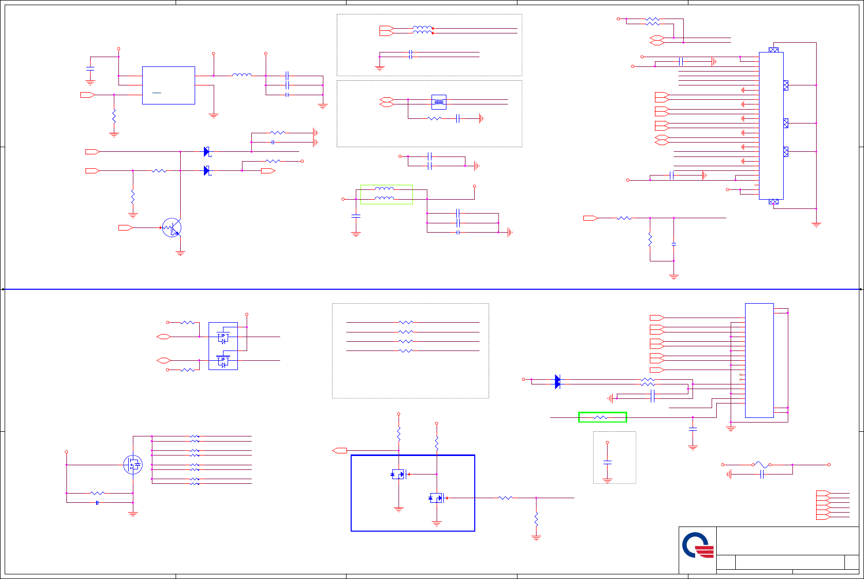Select the green-highlighted dual inductor
The height and width of the screenshot is (579, 864).
point(387,195)
